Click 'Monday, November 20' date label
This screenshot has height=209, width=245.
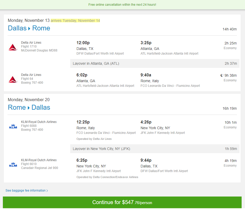point(29,100)
